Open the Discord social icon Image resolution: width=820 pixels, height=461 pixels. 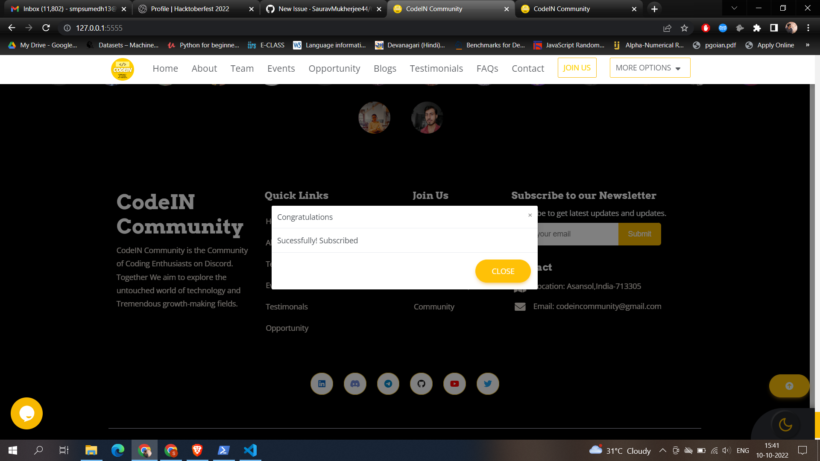click(355, 384)
